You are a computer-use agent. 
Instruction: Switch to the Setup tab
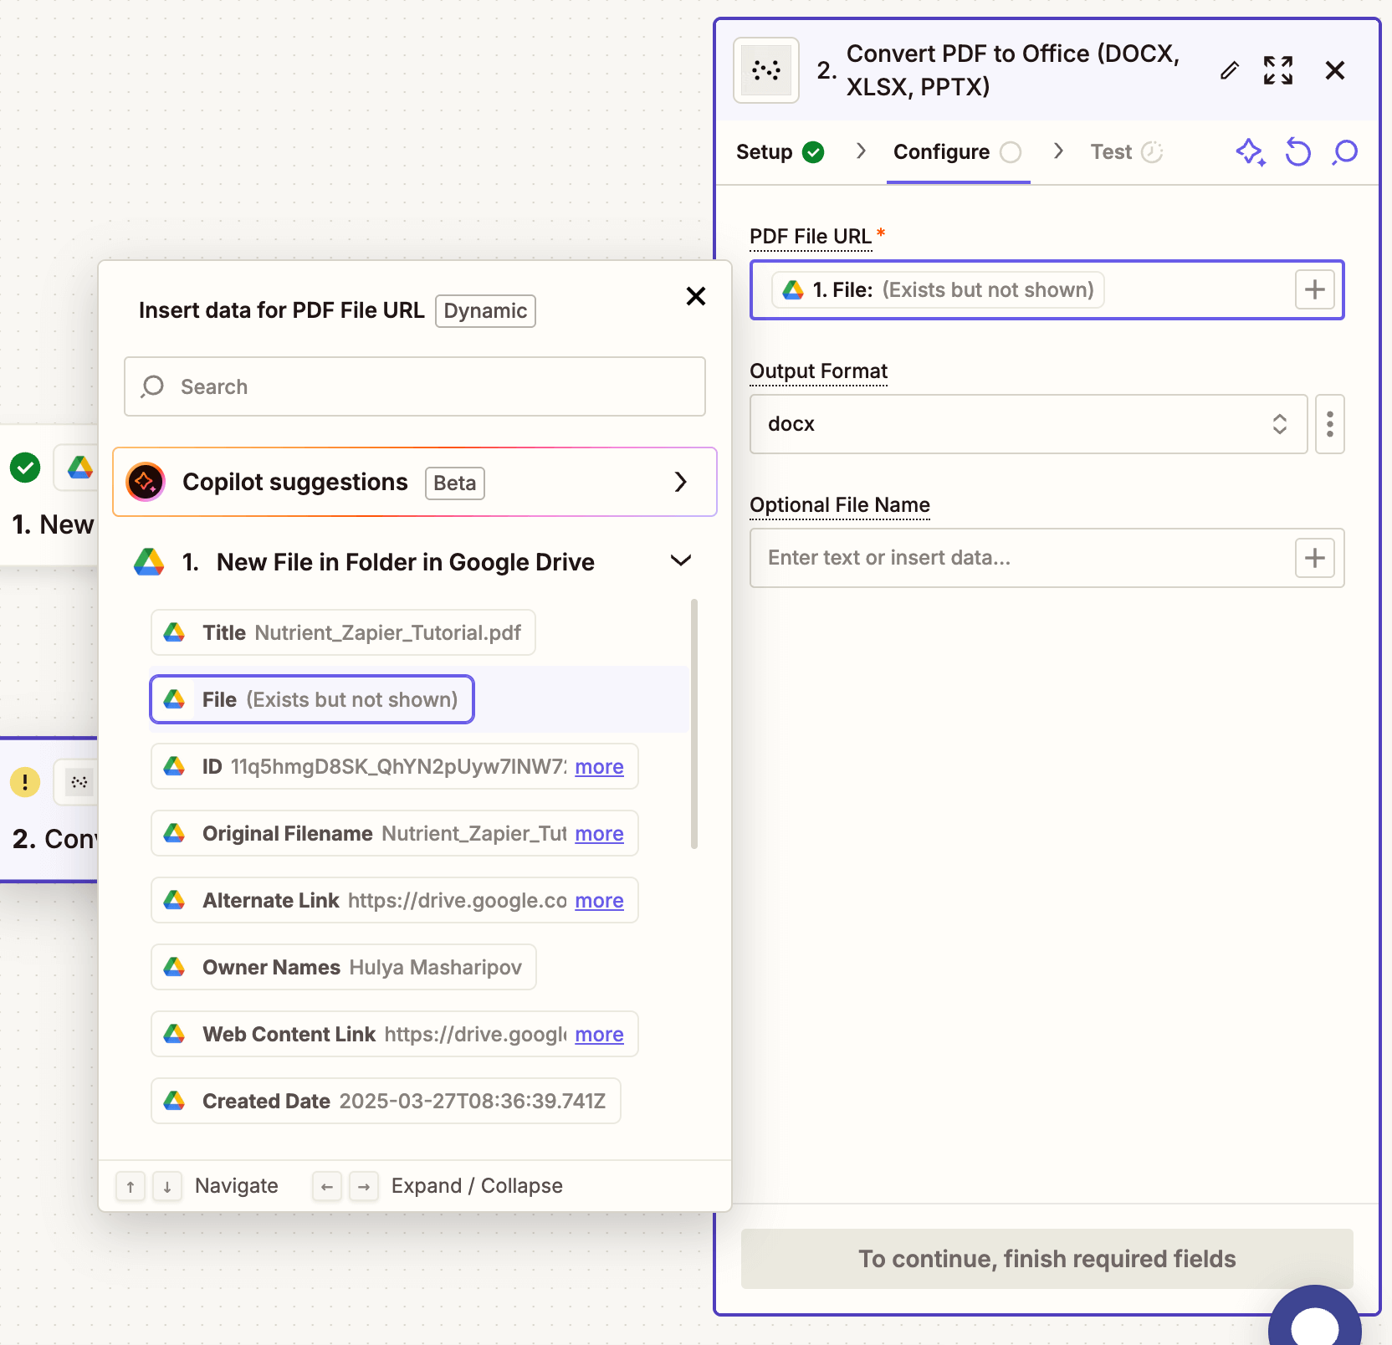point(766,151)
